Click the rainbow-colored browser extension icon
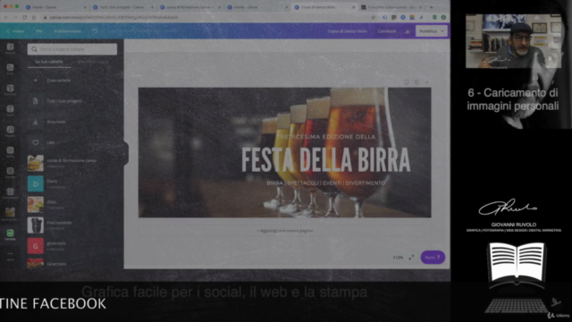The width and height of the screenshot is (572, 322). tap(412, 17)
